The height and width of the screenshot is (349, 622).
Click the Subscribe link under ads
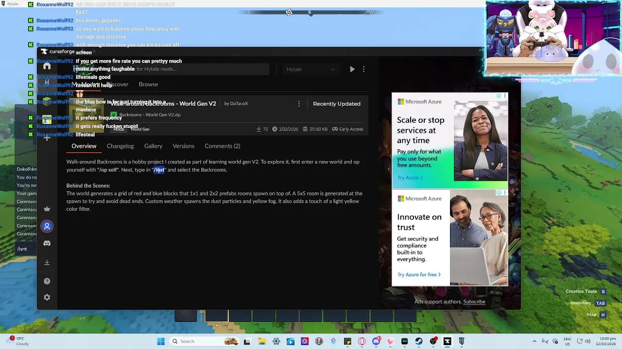[474, 301]
